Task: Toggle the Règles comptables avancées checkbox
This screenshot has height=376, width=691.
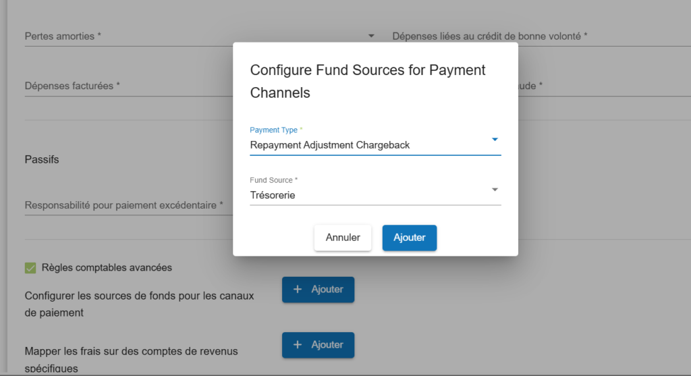Action: pyautogui.click(x=30, y=268)
